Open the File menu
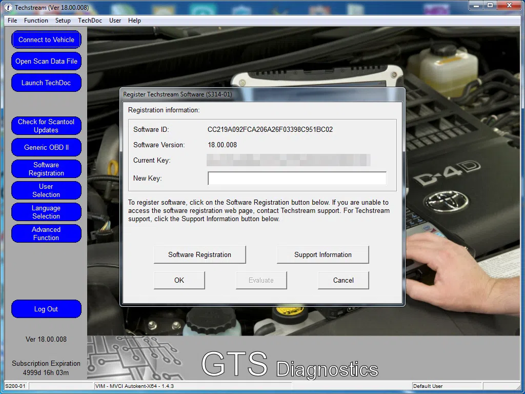This screenshot has height=394, width=525. (x=12, y=21)
